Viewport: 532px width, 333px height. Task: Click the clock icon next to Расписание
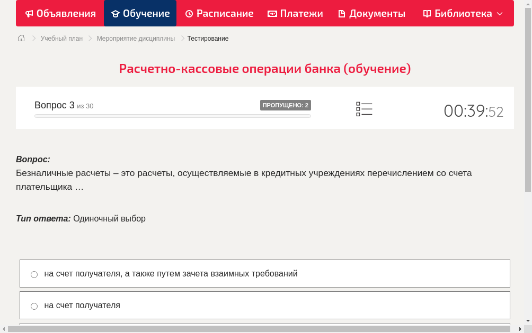(x=188, y=13)
